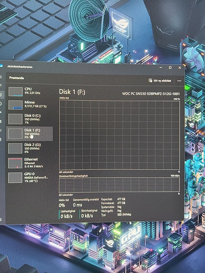Select GPU 0 NVIDIA GeForce entry
The height and width of the screenshot is (273, 205).
(29, 178)
